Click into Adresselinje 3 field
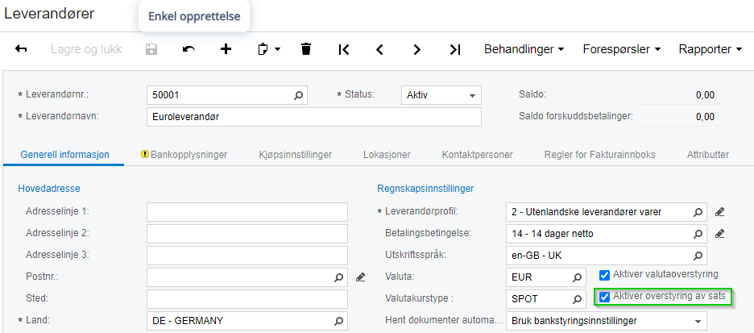Viewport: 754px width, 333px height. (x=247, y=256)
